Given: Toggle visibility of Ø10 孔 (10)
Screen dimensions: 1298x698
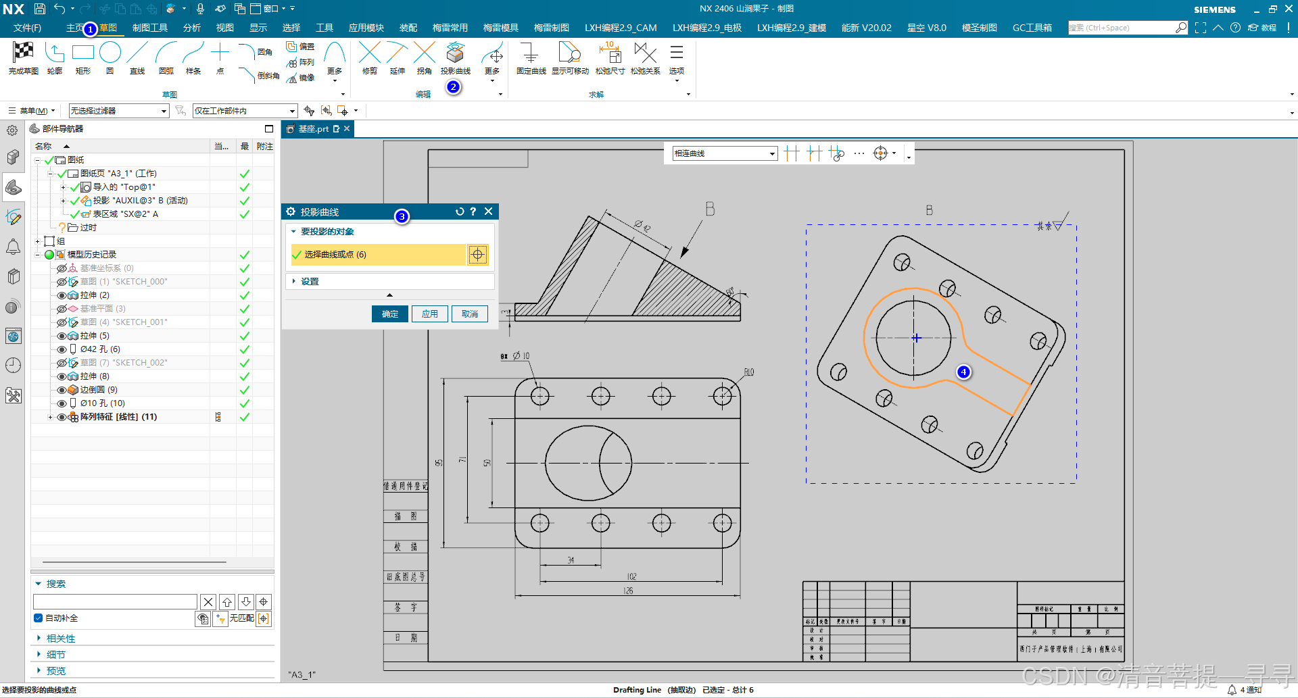Looking at the screenshot, I should pos(62,403).
